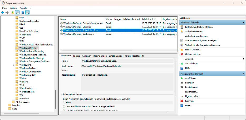Sort by the Status column header

(x=109, y=19)
